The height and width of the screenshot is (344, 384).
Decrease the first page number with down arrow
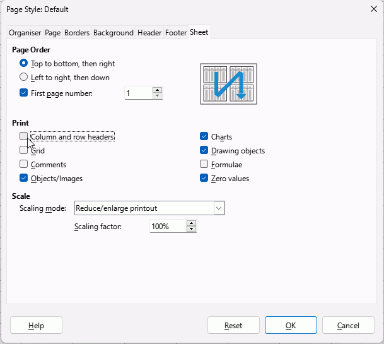pos(157,96)
